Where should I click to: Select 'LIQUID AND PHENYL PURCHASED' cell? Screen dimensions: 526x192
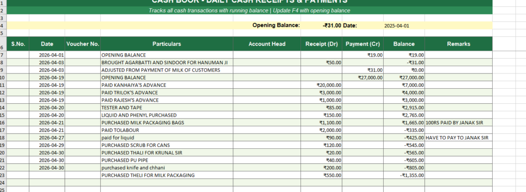[167, 116]
